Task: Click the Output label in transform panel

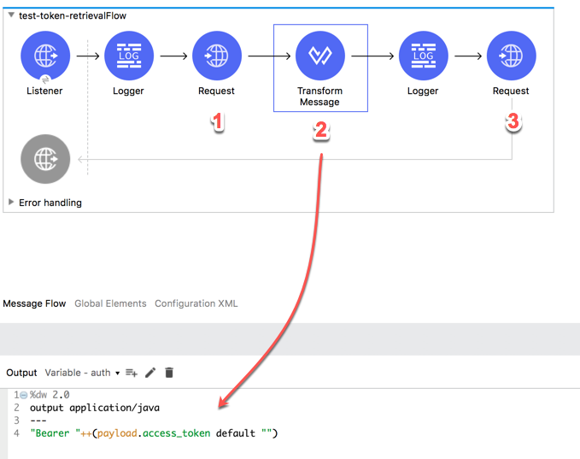Action: click(21, 373)
